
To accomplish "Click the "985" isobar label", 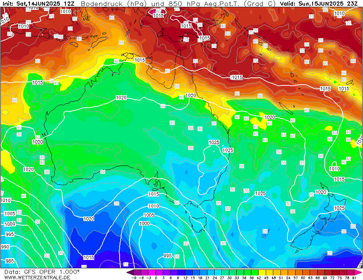I will pos(10,261).
